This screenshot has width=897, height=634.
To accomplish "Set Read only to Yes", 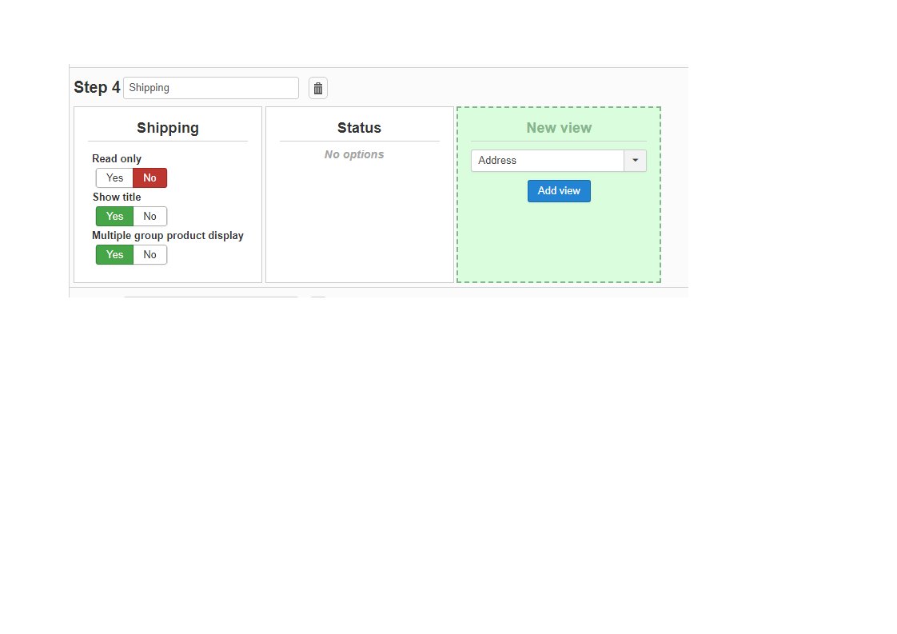I will click(x=114, y=178).
